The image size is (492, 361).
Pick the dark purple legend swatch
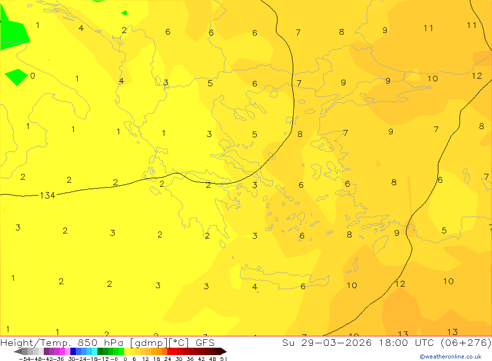click(x=46, y=352)
